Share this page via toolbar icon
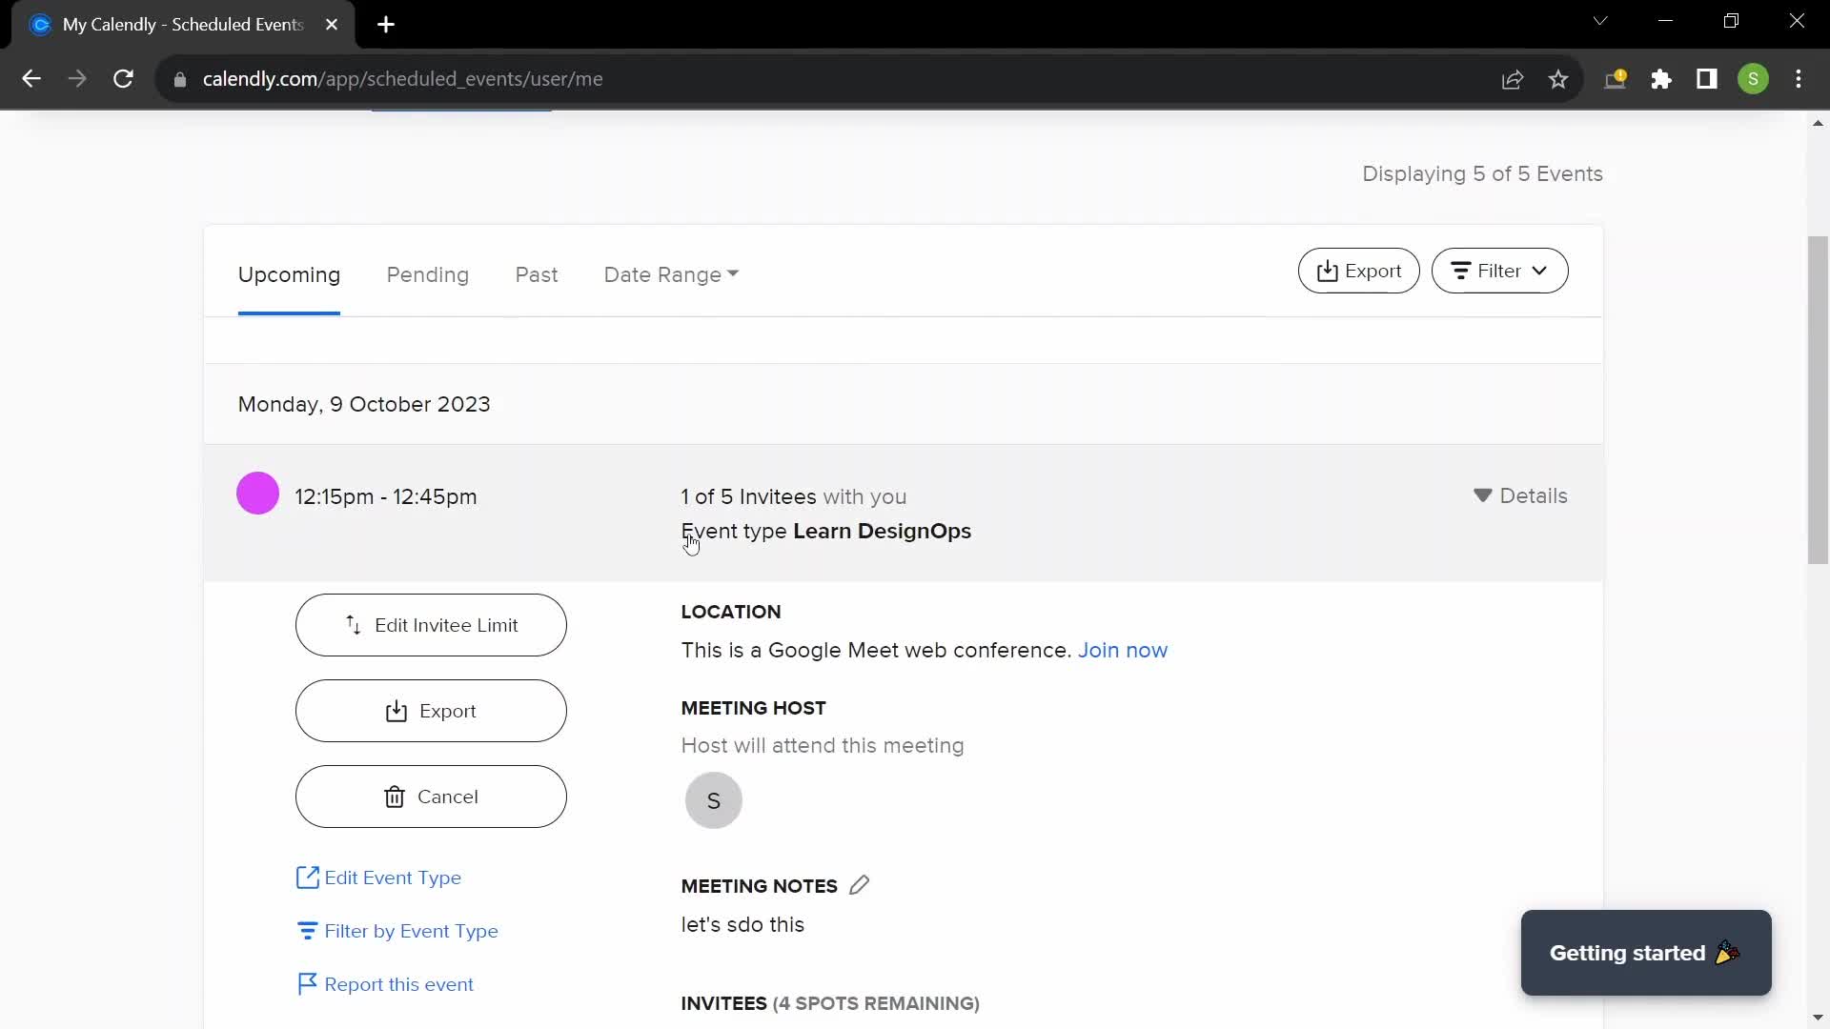The width and height of the screenshot is (1830, 1029). click(x=1513, y=80)
